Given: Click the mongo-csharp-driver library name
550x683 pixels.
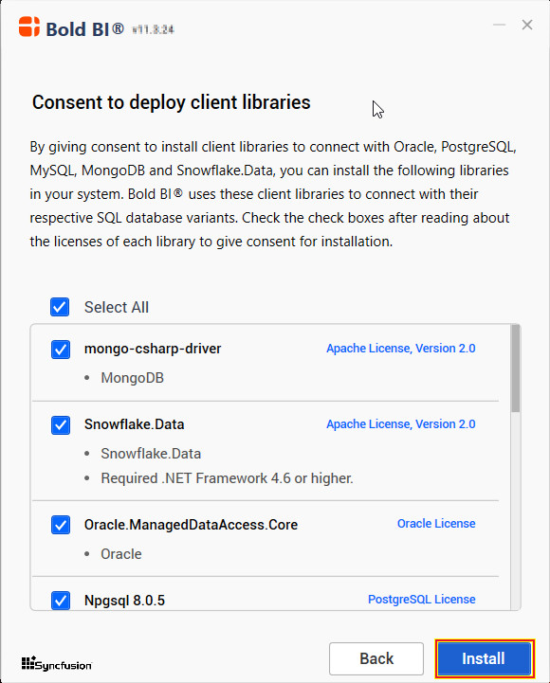Looking at the screenshot, I should pos(153,349).
